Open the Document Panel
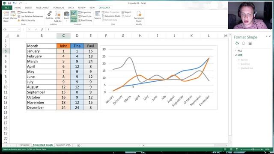Image resolution: width=274 pixels, height=154 pixels. 139,17
